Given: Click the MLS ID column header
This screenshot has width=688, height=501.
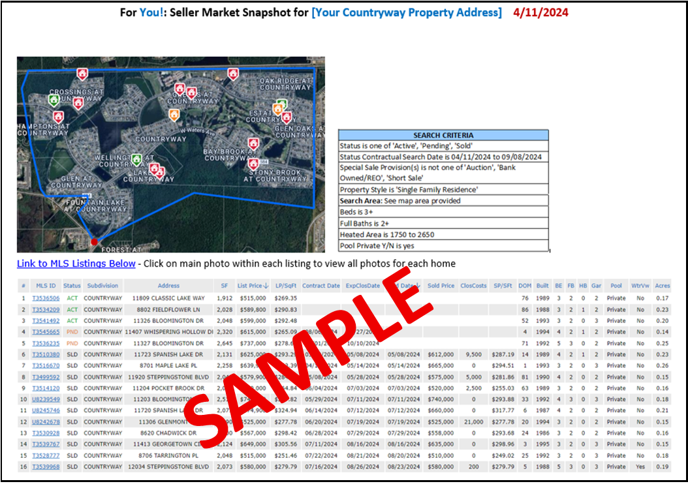Looking at the screenshot, I should click(46, 286).
